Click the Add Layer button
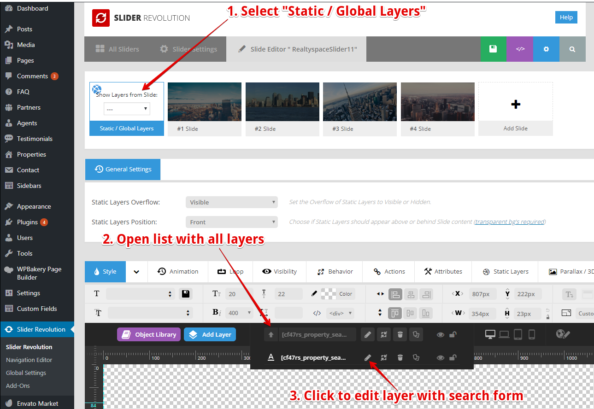Screen dimensions: 594x409 pos(210,335)
